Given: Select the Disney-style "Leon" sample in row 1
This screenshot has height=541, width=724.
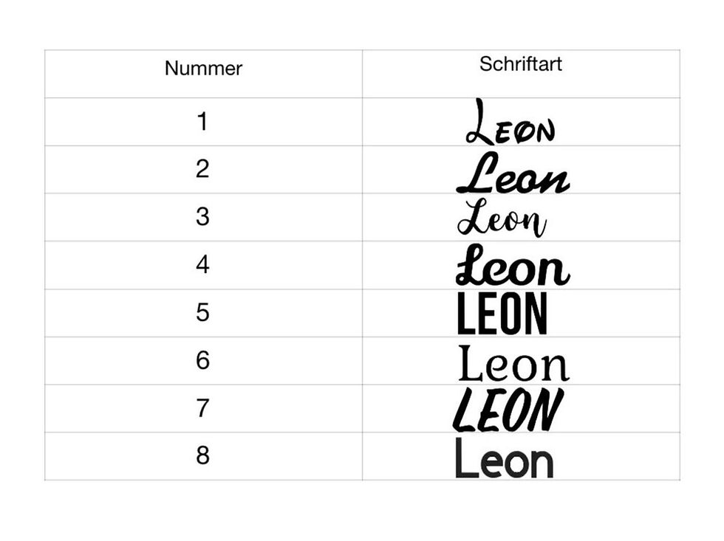Looking at the screenshot, I should click(510, 124).
